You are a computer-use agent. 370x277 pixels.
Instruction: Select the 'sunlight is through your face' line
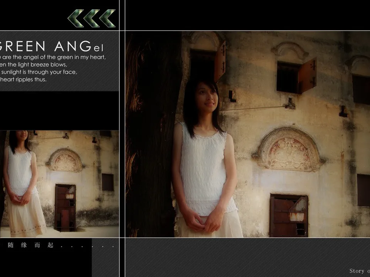pos(39,72)
